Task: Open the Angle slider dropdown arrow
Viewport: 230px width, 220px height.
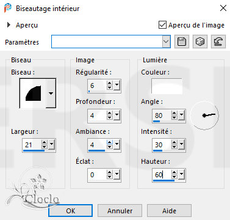Action: pos(181,116)
